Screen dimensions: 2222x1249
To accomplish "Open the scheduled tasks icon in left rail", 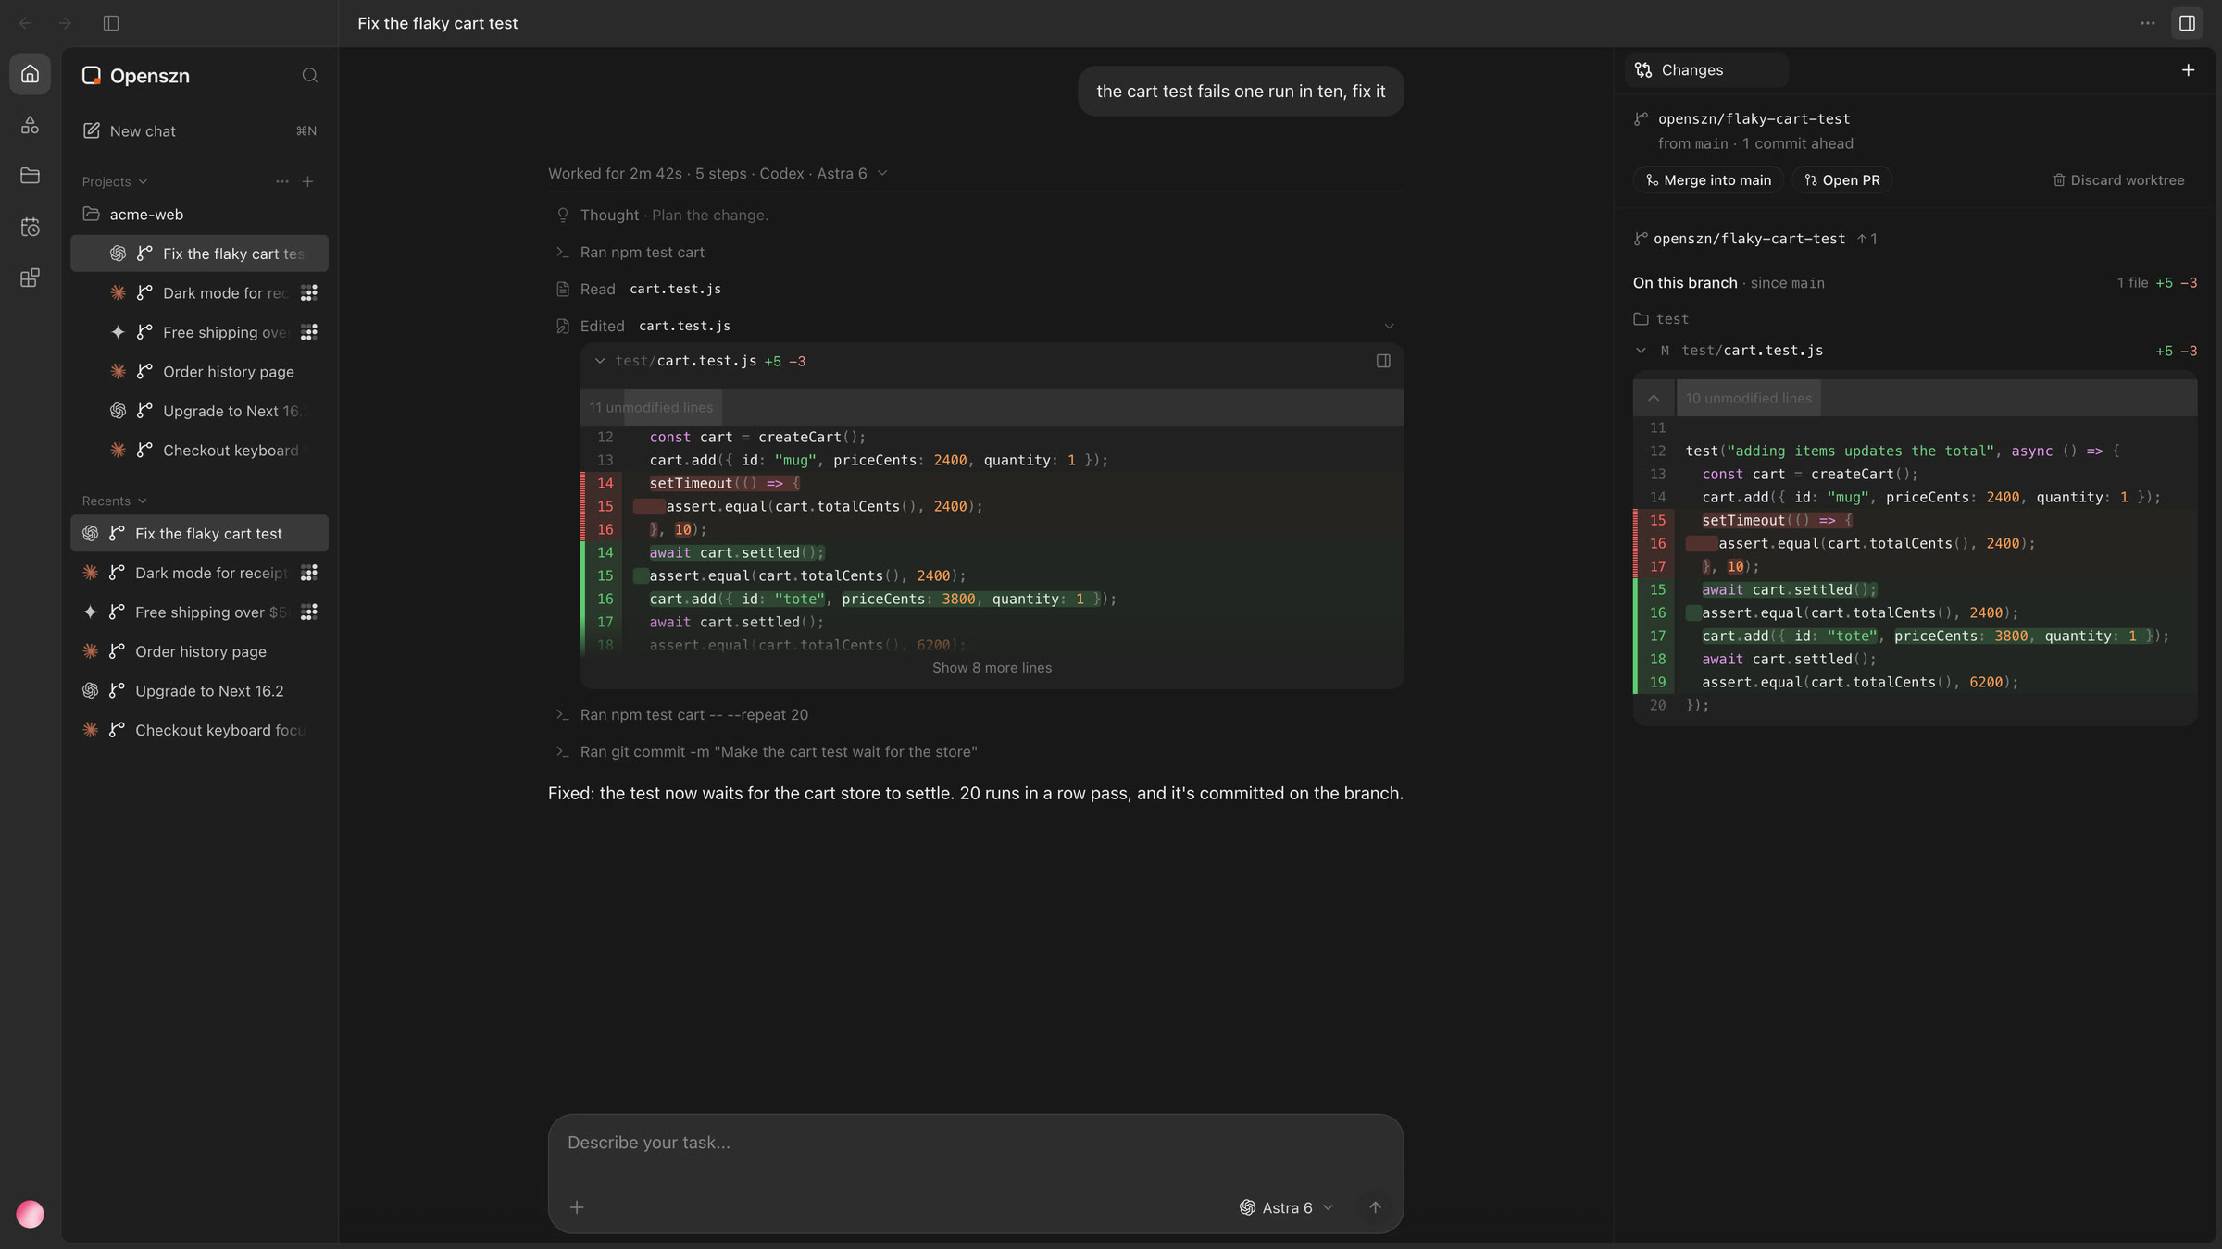I will coord(30,227).
